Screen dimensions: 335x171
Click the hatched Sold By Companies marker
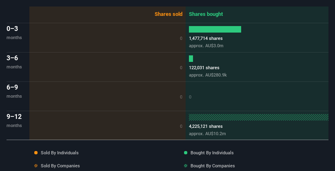[36, 166]
